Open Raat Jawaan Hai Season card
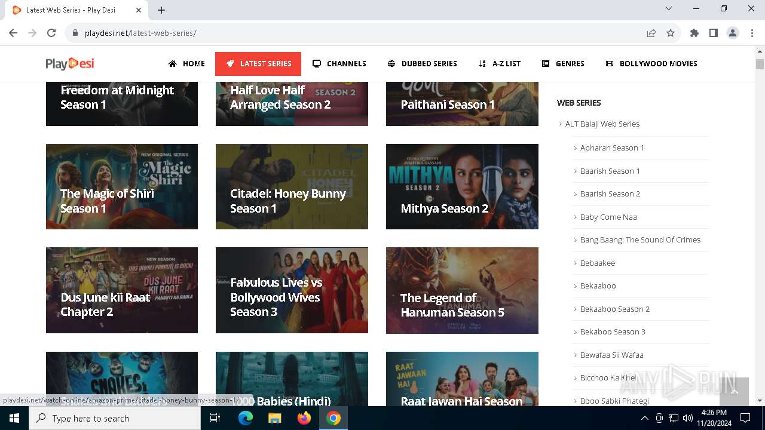 pyautogui.click(x=462, y=379)
